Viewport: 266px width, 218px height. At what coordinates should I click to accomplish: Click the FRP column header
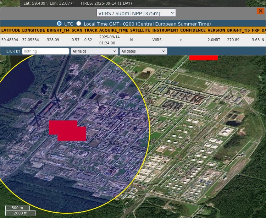coord(255,31)
